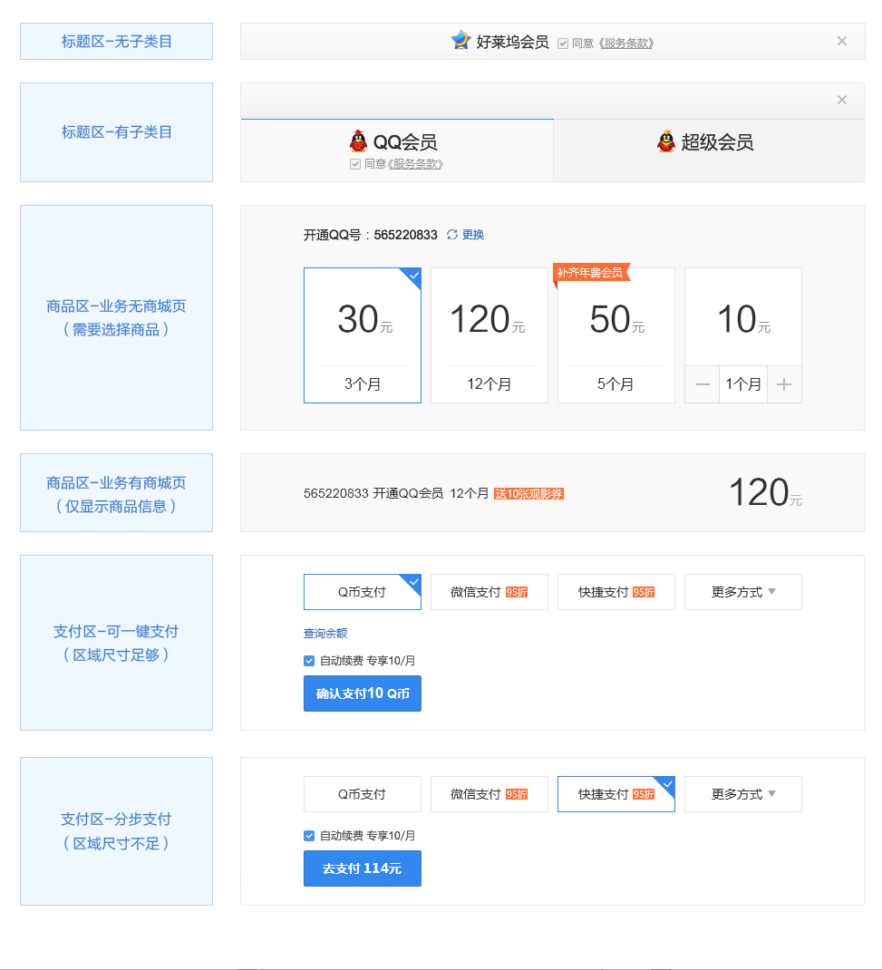This screenshot has height=970, width=882.
Task: Click QQ number 565220833 after 开通QQ号
Action: click(406, 235)
